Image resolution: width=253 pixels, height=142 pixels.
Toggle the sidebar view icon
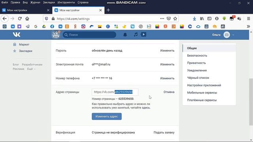209,19
